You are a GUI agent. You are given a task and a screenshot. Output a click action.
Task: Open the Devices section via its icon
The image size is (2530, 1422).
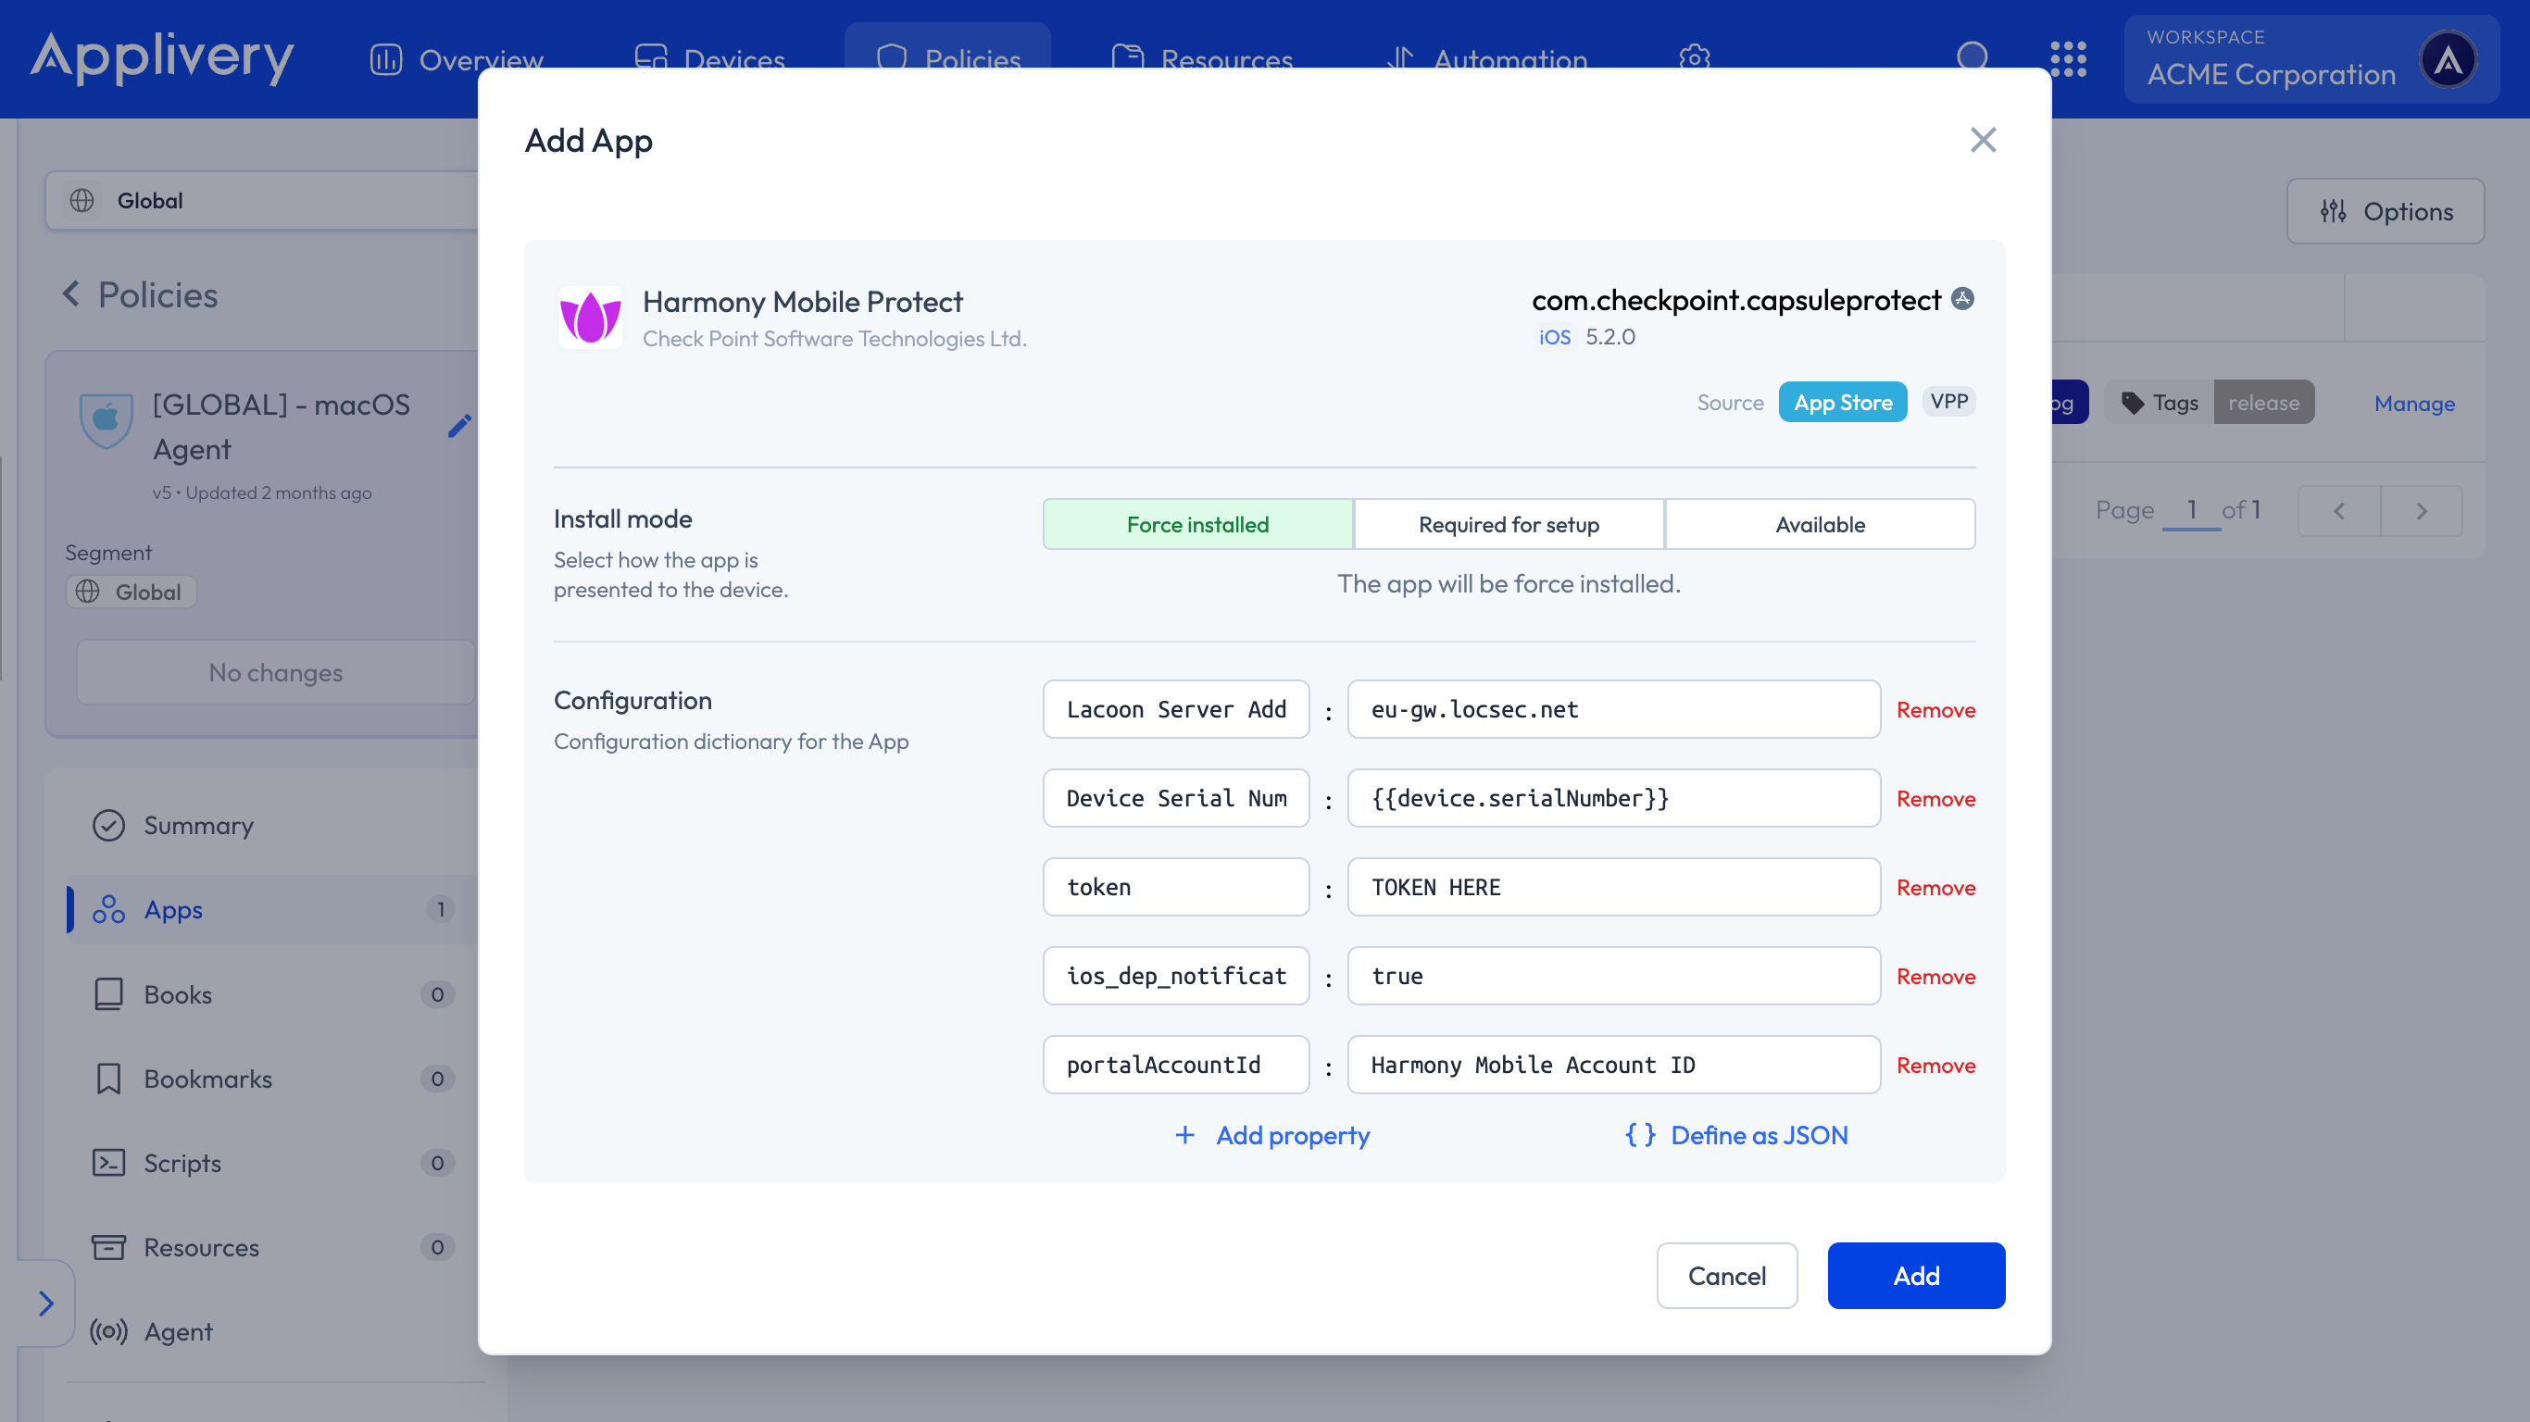click(x=650, y=57)
